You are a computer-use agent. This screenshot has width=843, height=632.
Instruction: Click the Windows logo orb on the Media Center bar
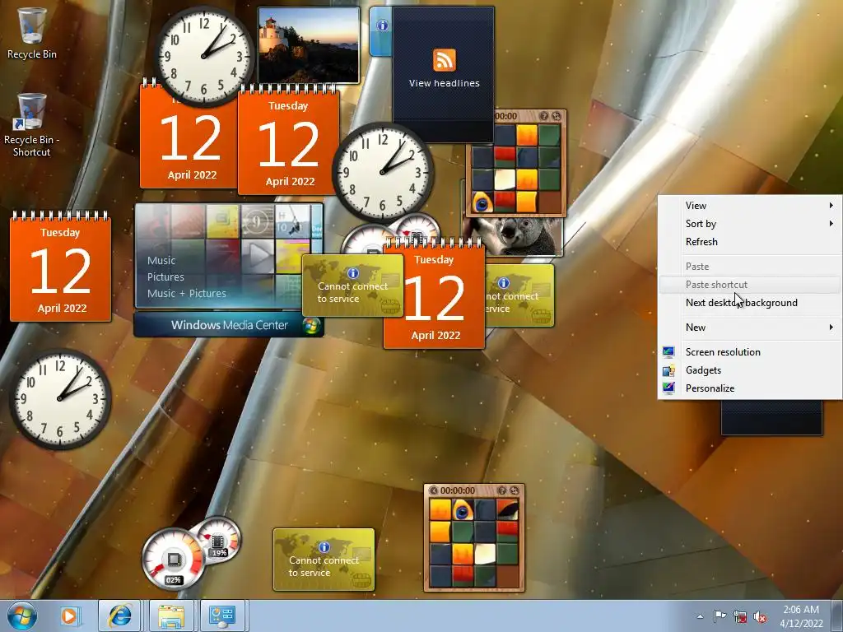(x=311, y=325)
